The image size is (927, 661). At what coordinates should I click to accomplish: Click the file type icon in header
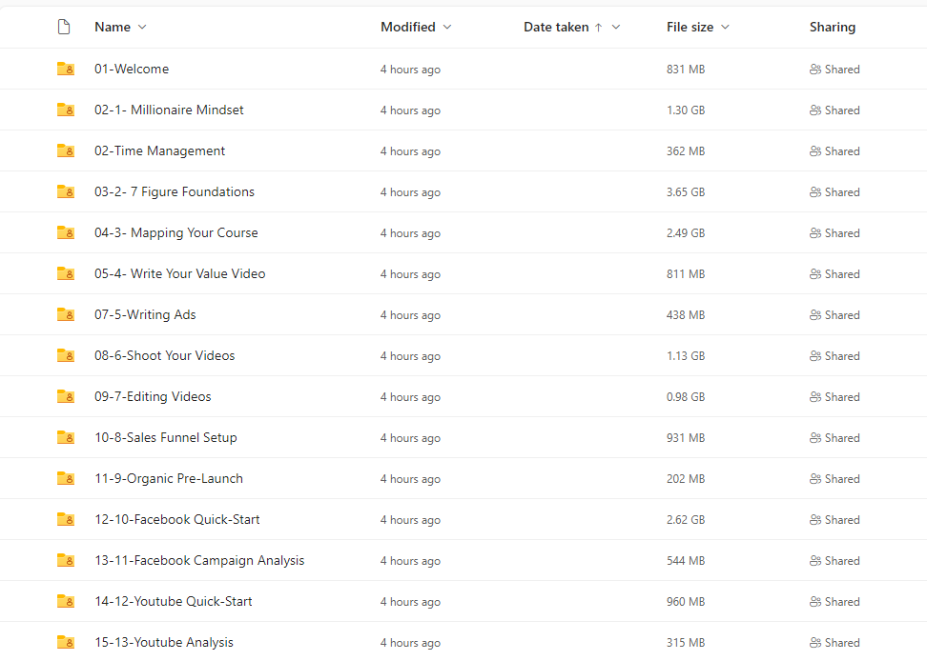(64, 27)
